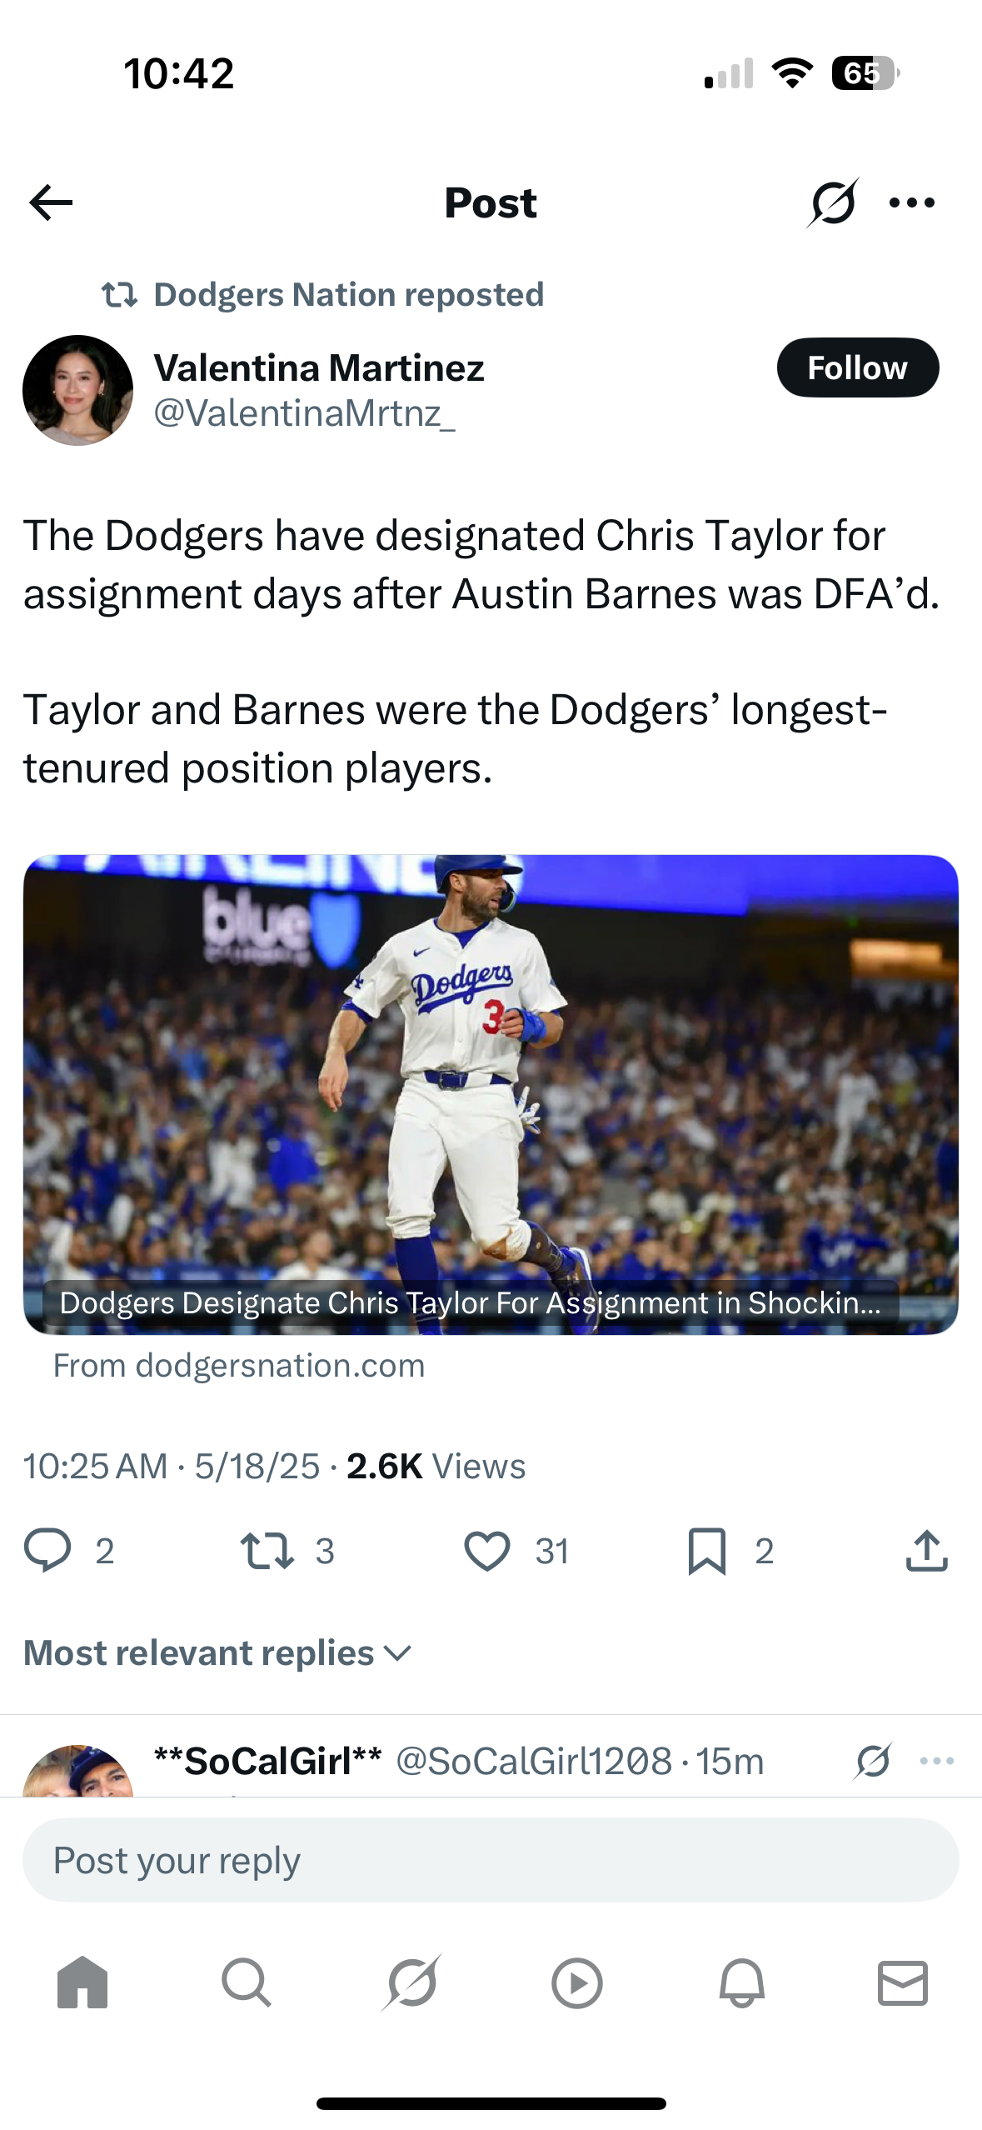Toggle repost on the post
Image resolution: width=982 pixels, height=2130 pixels.
tap(267, 1551)
